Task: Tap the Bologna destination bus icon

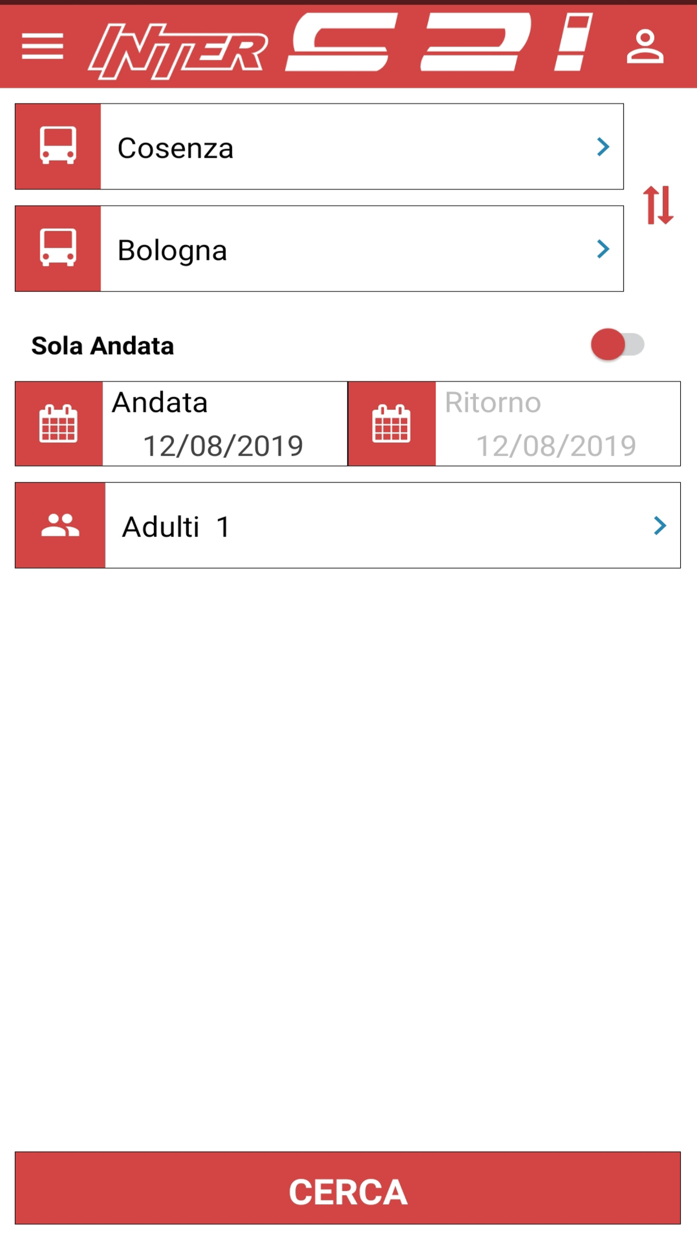Action: click(58, 249)
